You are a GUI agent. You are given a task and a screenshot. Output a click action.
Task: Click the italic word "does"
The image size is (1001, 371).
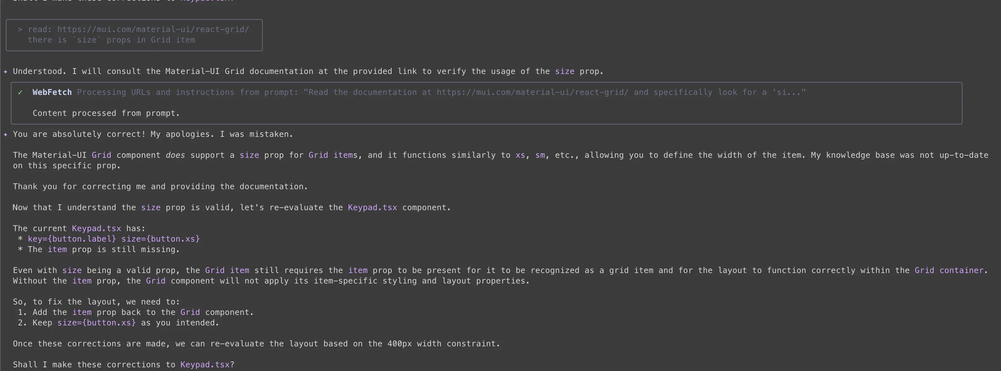pyautogui.click(x=175, y=156)
